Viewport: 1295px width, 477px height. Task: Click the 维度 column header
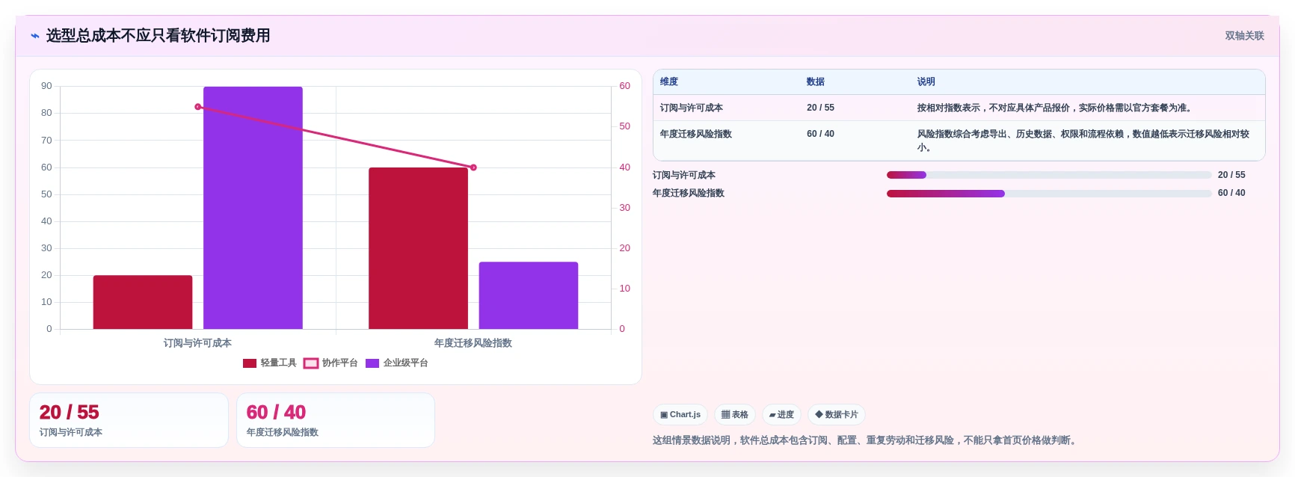tap(669, 81)
